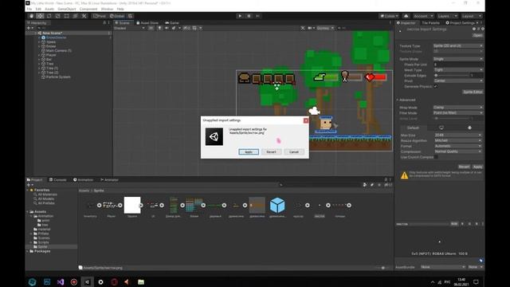Toggle Generate Physics Shape checkbox

436,86
